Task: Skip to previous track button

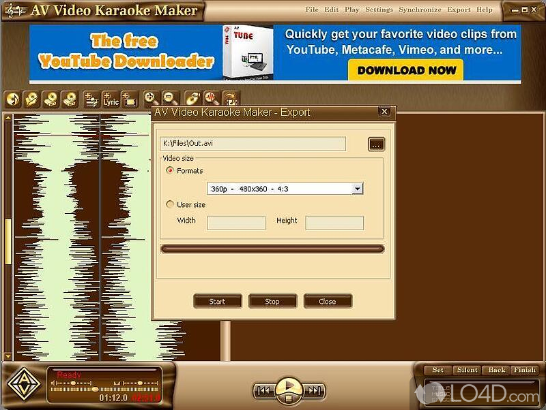Action: tap(263, 391)
